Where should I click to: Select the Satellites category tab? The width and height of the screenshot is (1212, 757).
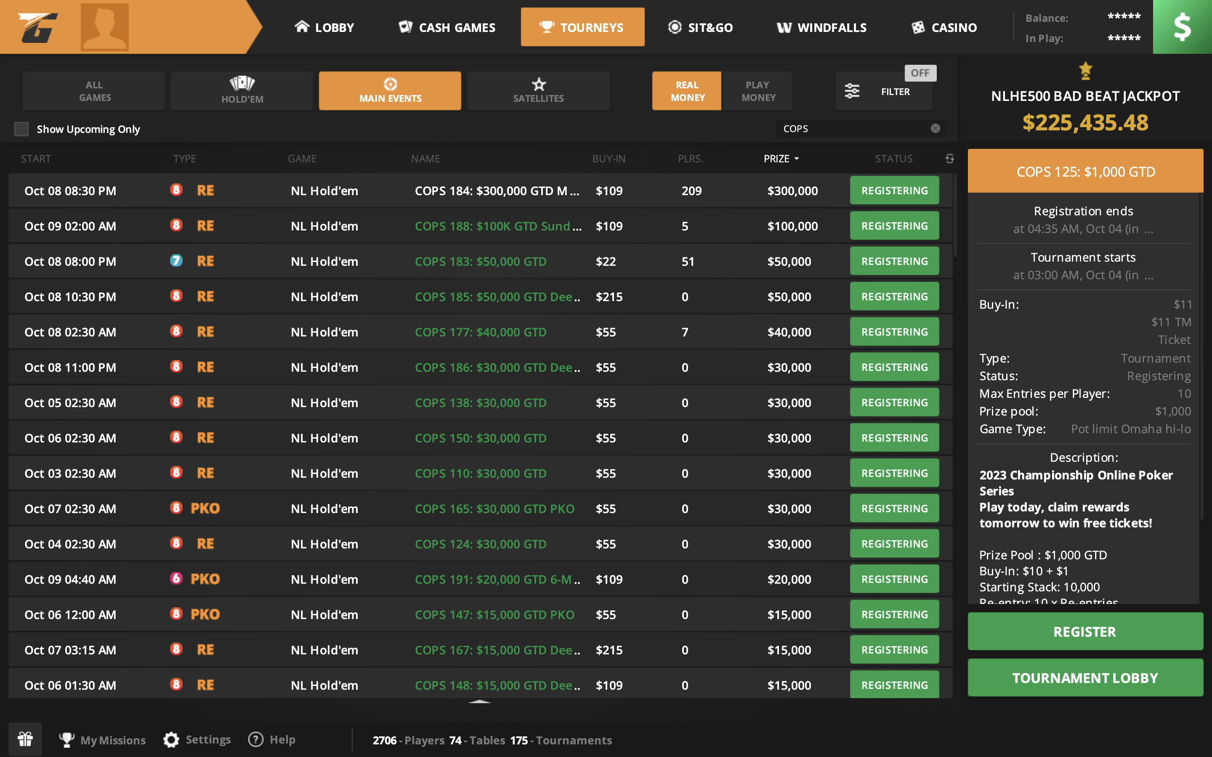538,91
